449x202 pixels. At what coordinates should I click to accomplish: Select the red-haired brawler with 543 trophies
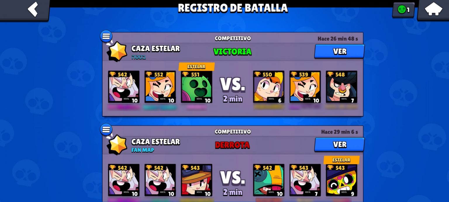coord(196,180)
